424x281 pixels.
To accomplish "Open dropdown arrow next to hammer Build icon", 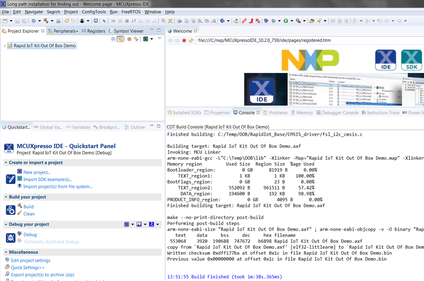I will 52,21.
